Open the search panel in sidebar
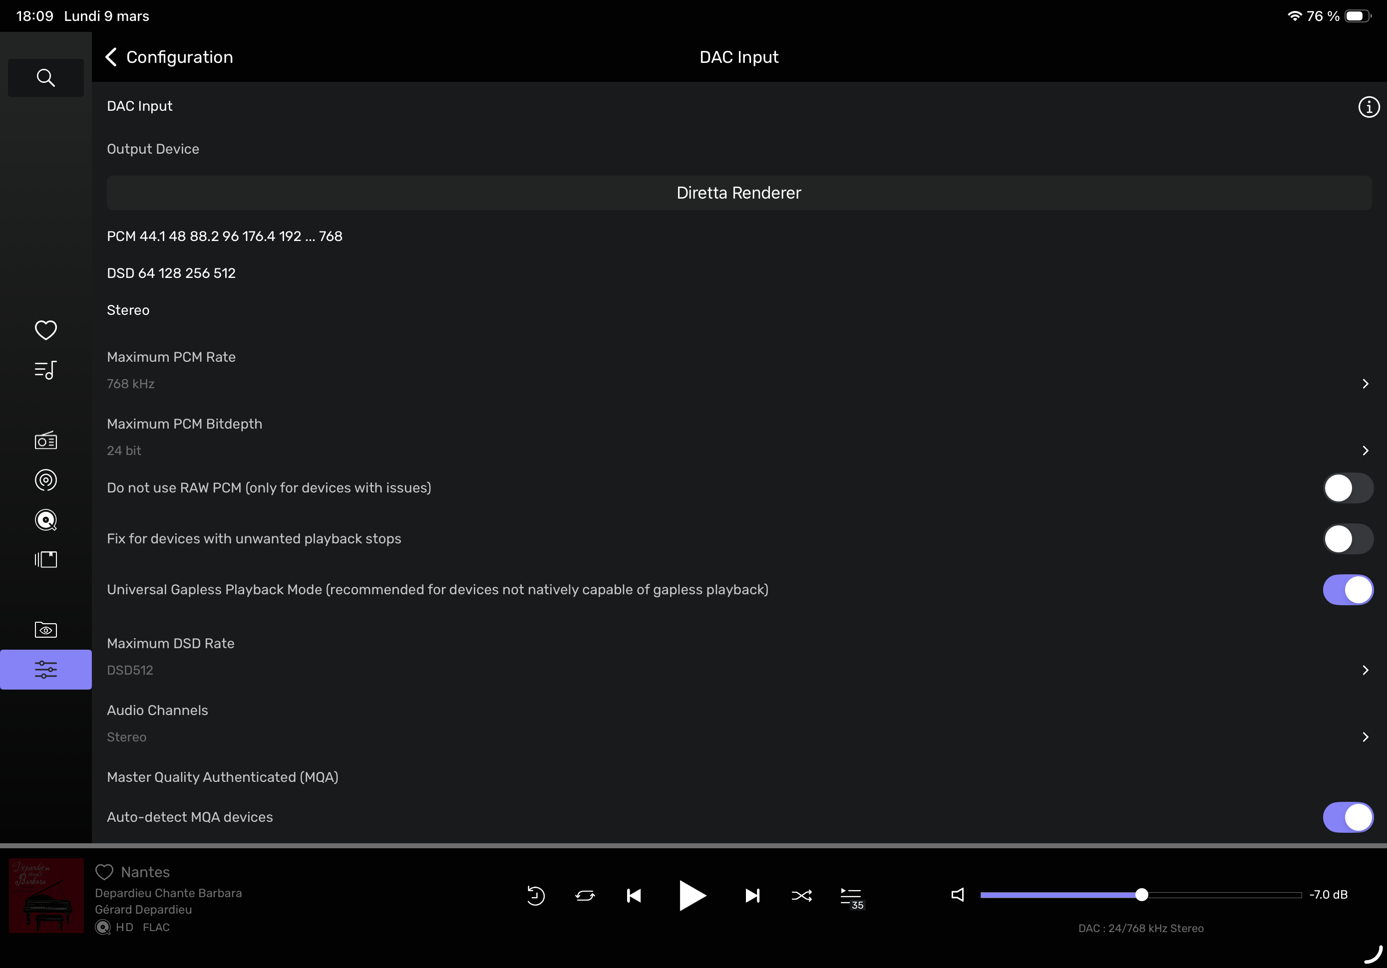1387x968 pixels. pos(45,78)
